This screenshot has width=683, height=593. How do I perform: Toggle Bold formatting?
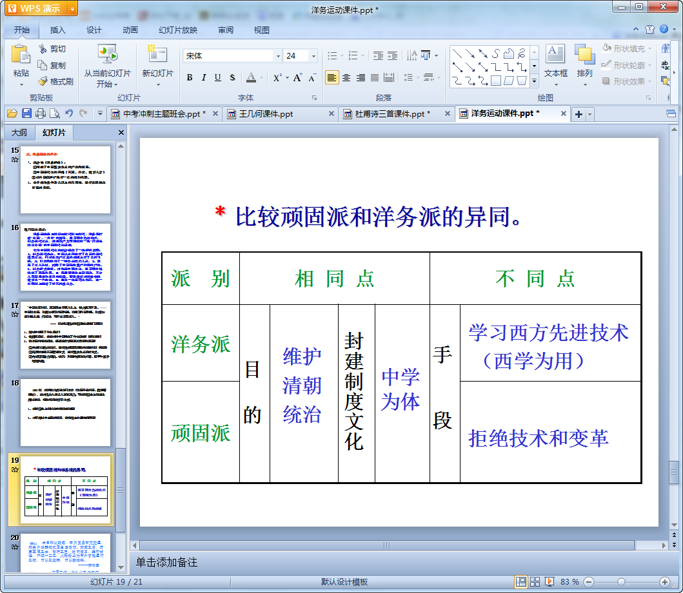point(190,77)
